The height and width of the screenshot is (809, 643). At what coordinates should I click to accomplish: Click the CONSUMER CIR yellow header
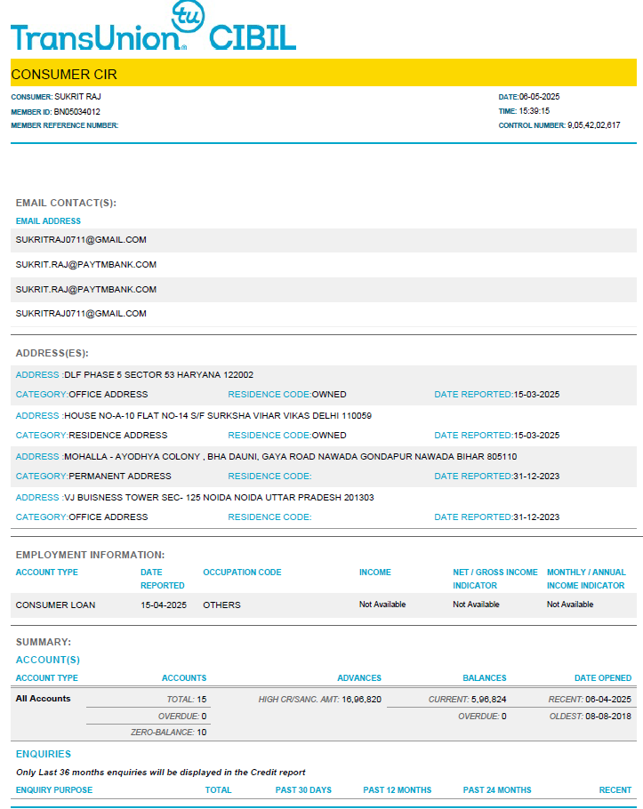[x=324, y=73]
